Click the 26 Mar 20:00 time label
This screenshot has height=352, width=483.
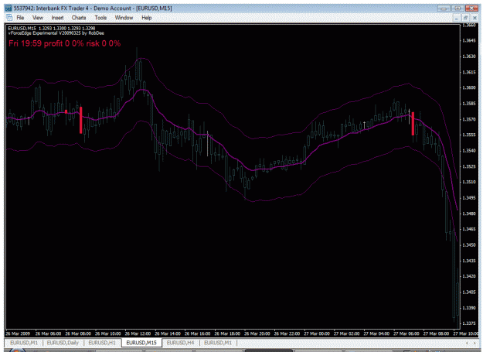[257, 333]
